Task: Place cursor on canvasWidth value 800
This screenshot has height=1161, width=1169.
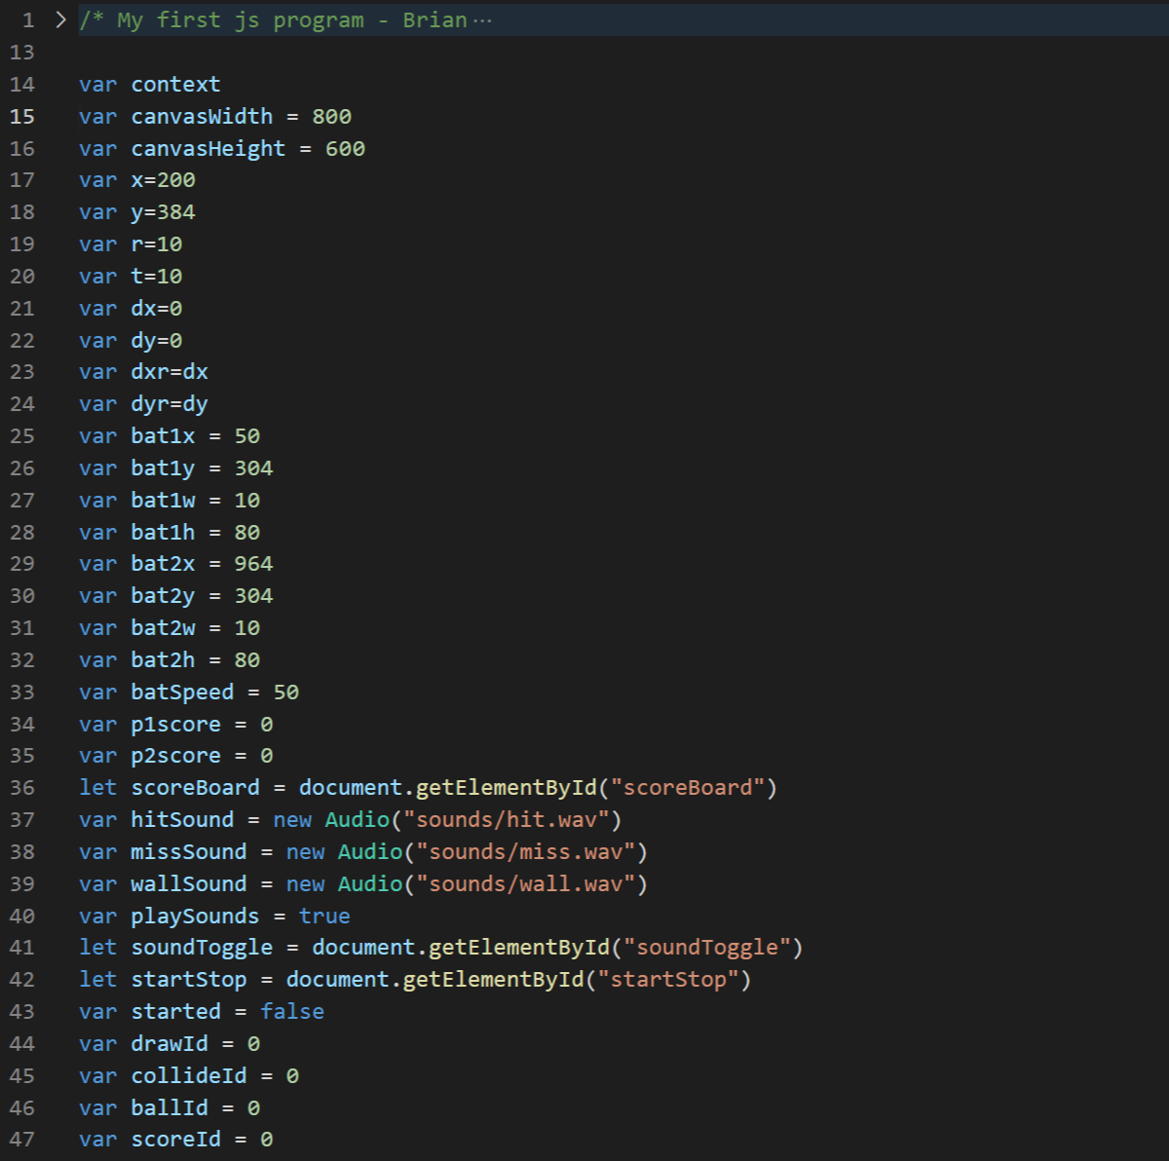Action: click(x=331, y=117)
